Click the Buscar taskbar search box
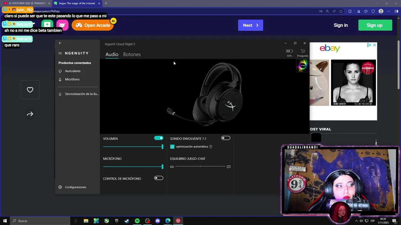 (40, 221)
